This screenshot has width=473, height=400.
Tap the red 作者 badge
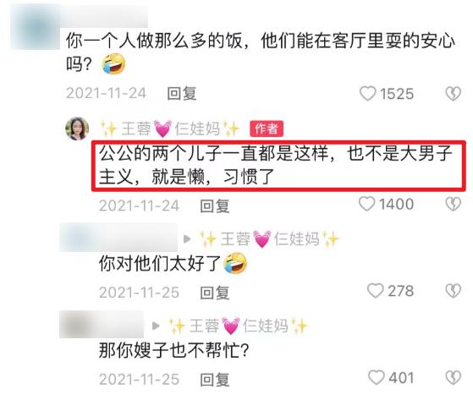(267, 129)
